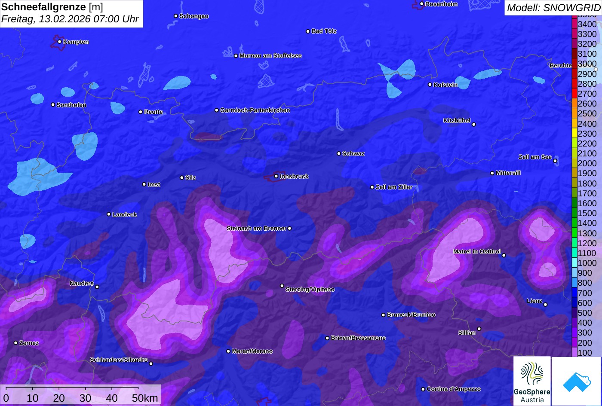Click the Schwaz marker dot
The height and width of the screenshot is (406, 602).
pyautogui.click(x=338, y=153)
